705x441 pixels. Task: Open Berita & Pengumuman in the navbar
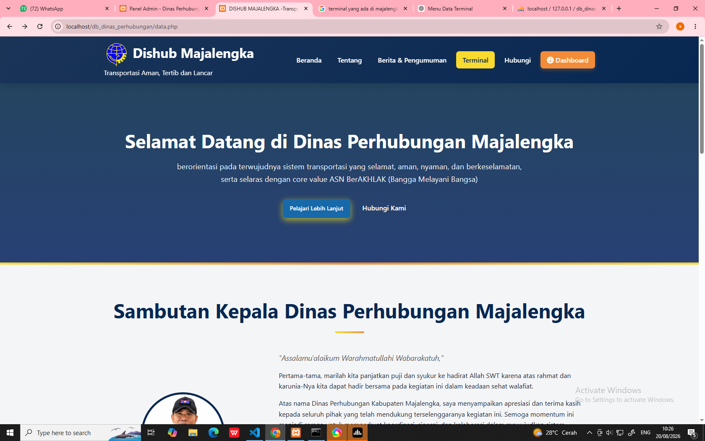click(412, 60)
